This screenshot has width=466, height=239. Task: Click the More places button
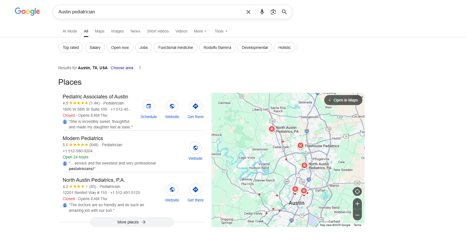click(x=132, y=222)
